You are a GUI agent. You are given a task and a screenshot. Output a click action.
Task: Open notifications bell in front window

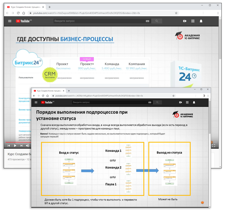[194, 102]
